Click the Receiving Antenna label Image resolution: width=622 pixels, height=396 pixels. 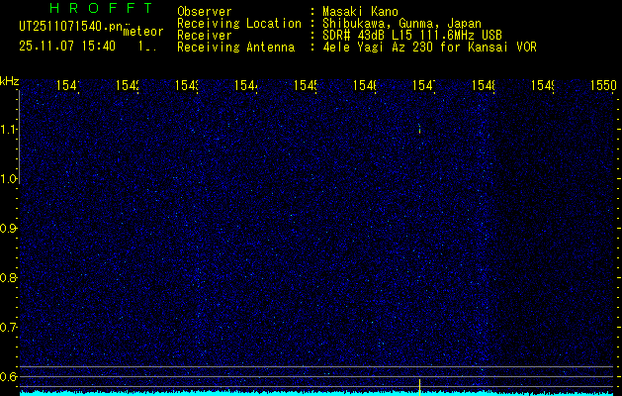point(236,48)
